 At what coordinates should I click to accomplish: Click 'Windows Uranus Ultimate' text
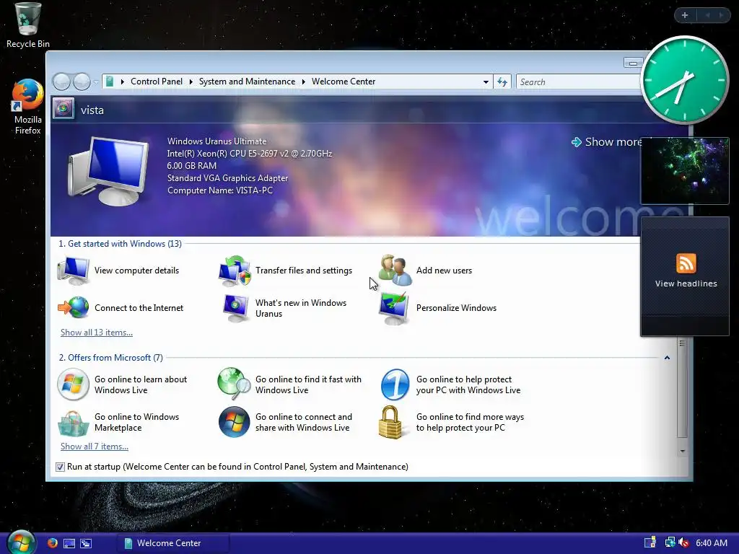click(x=217, y=141)
